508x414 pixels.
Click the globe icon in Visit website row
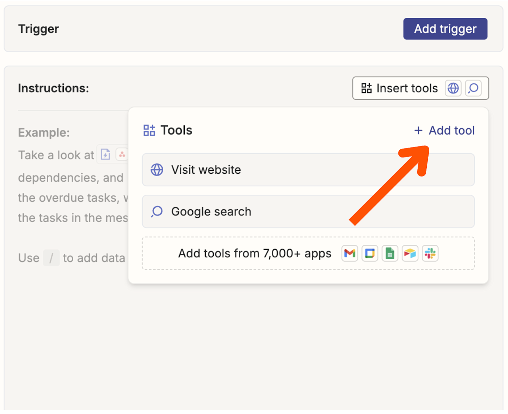[x=157, y=170]
